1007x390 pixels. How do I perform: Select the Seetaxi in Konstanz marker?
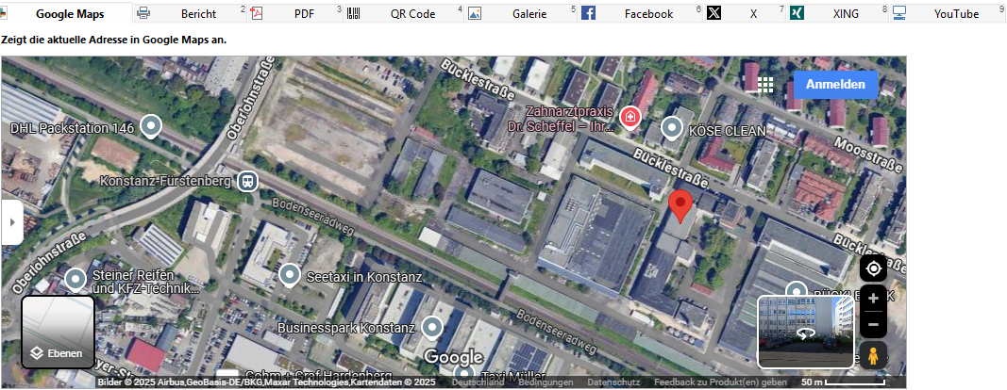pos(290,276)
